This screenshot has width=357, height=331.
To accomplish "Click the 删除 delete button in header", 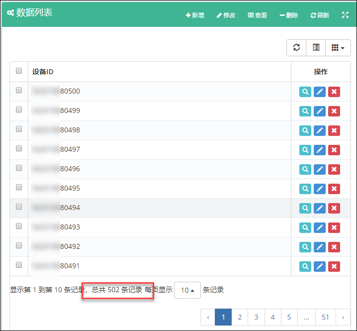I will click(x=289, y=15).
